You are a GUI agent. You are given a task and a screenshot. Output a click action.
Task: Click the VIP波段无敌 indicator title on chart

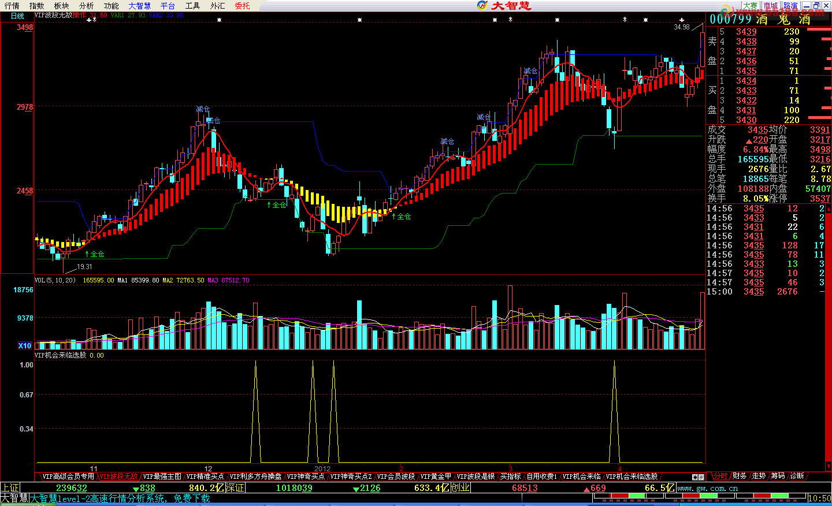(53, 16)
